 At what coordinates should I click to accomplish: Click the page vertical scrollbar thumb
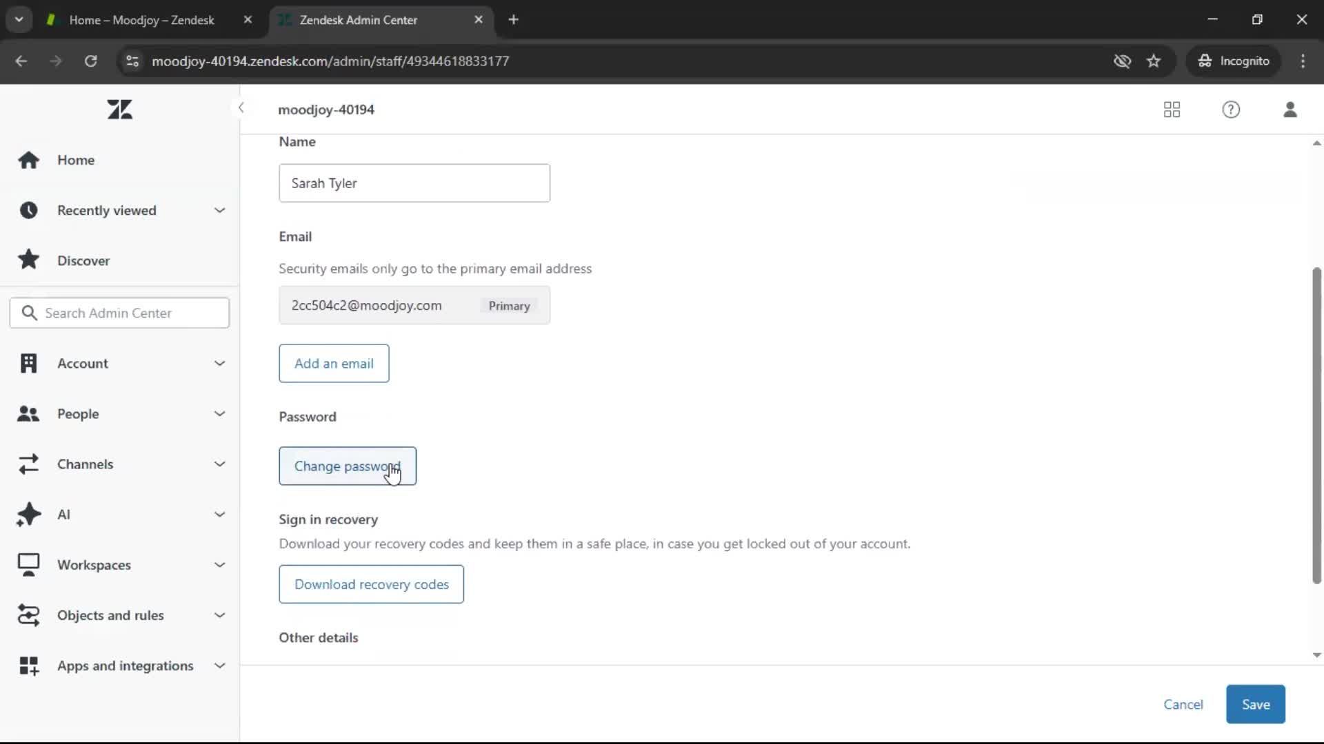point(1316,426)
